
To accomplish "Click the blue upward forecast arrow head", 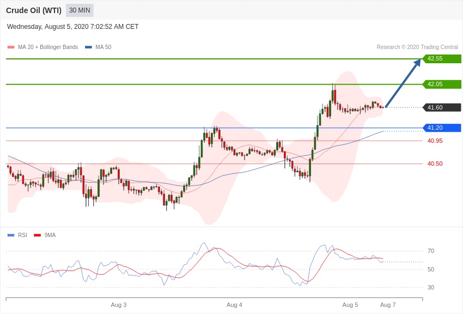I will tap(417, 63).
